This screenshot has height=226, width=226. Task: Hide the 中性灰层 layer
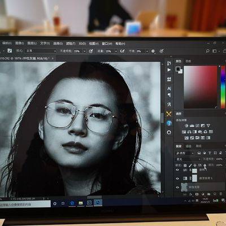click(x=177, y=188)
